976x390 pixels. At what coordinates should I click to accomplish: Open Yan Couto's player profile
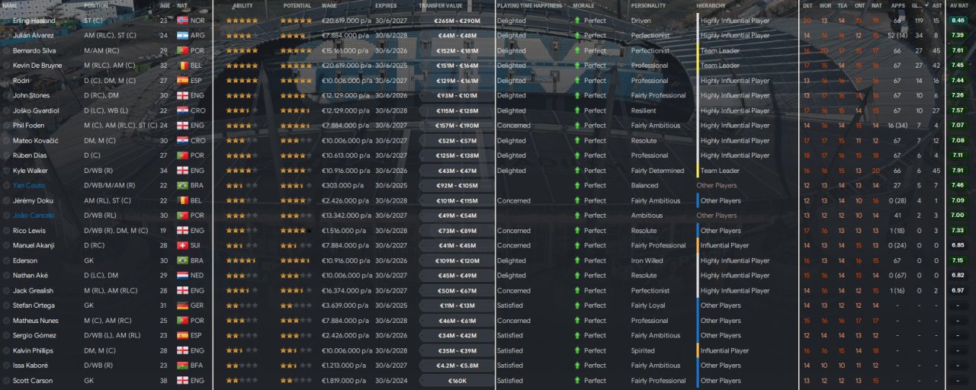pyautogui.click(x=30, y=186)
